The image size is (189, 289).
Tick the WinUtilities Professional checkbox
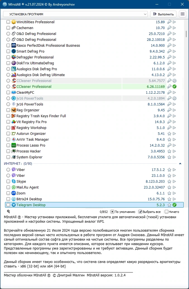point(8,22)
